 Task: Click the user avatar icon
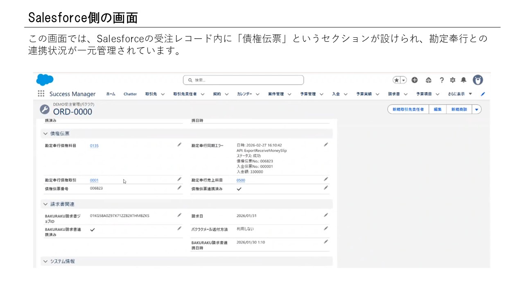pyautogui.click(x=478, y=80)
